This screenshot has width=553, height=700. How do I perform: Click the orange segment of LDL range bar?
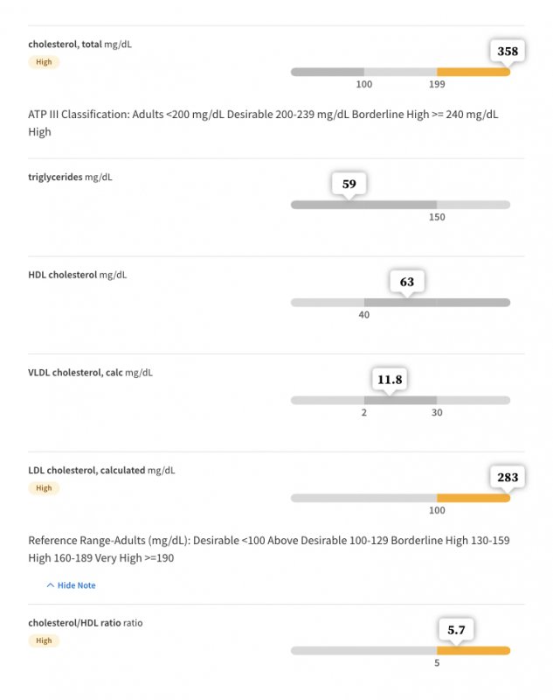click(474, 498)
